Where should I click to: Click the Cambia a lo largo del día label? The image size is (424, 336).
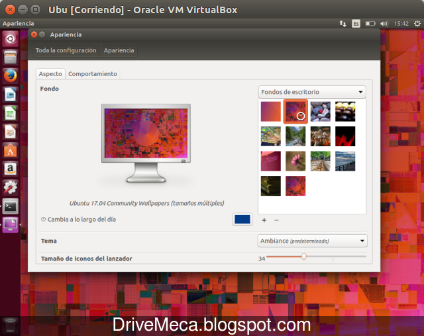81,220
